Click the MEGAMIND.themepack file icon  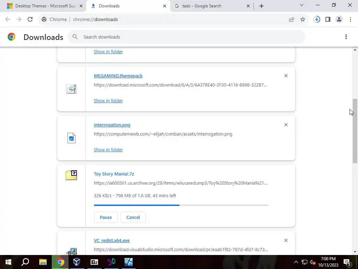[x=71, y=89]
